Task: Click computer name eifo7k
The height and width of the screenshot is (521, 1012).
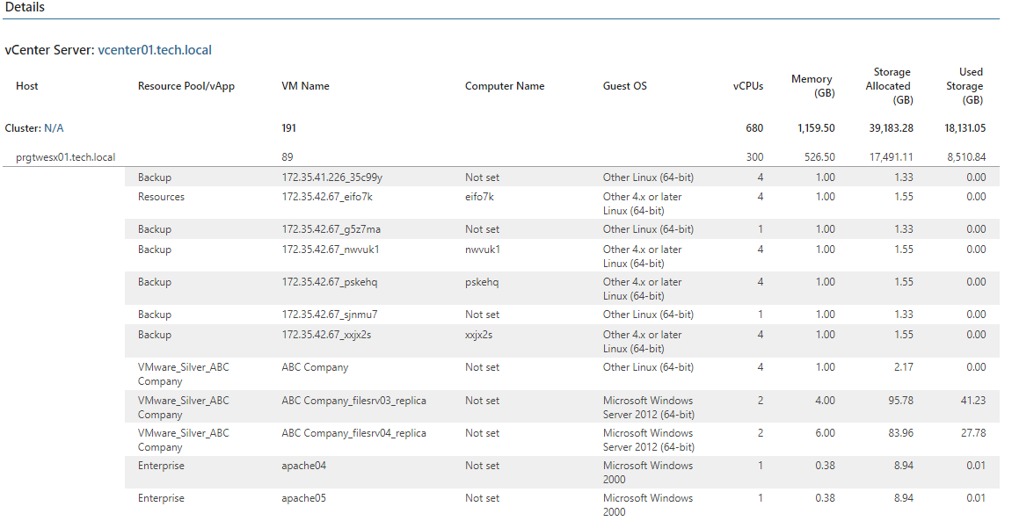Action: 479,197
